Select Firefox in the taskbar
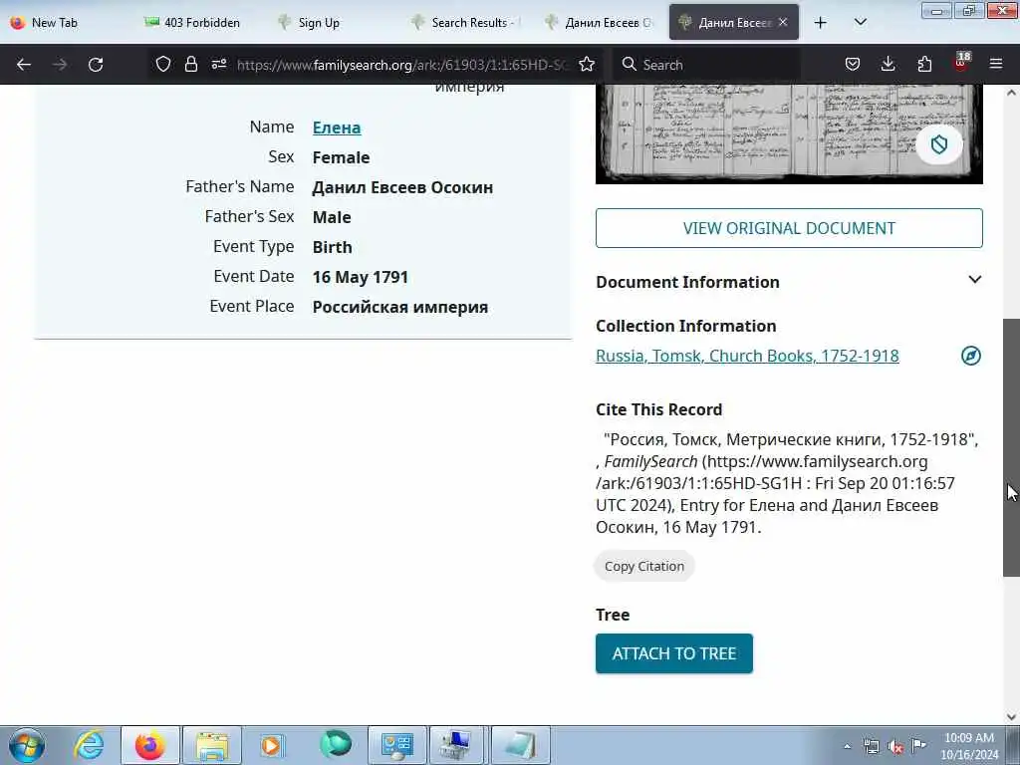1020x765 pixels. pos(149,745)
